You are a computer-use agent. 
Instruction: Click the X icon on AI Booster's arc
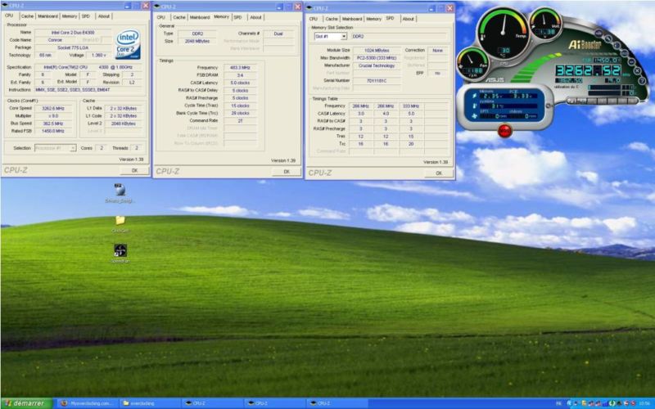(x=638, y=71)
